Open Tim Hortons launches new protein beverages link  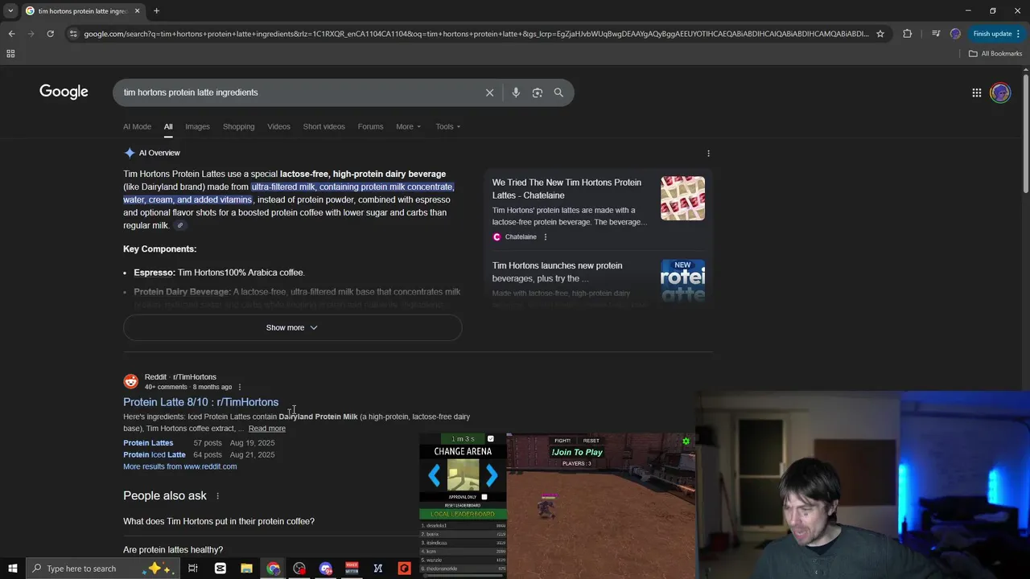pyautogui.click(x=557, y=272)
